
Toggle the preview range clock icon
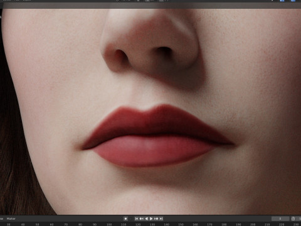[293, 218]
